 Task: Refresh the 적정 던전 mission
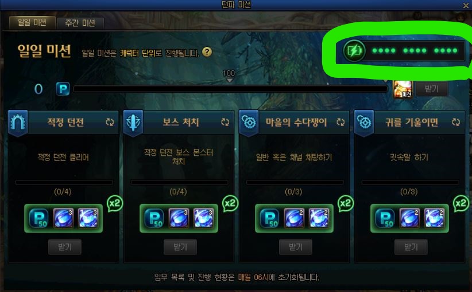(x=110, y=122)
